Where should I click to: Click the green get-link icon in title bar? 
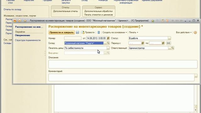153,21
